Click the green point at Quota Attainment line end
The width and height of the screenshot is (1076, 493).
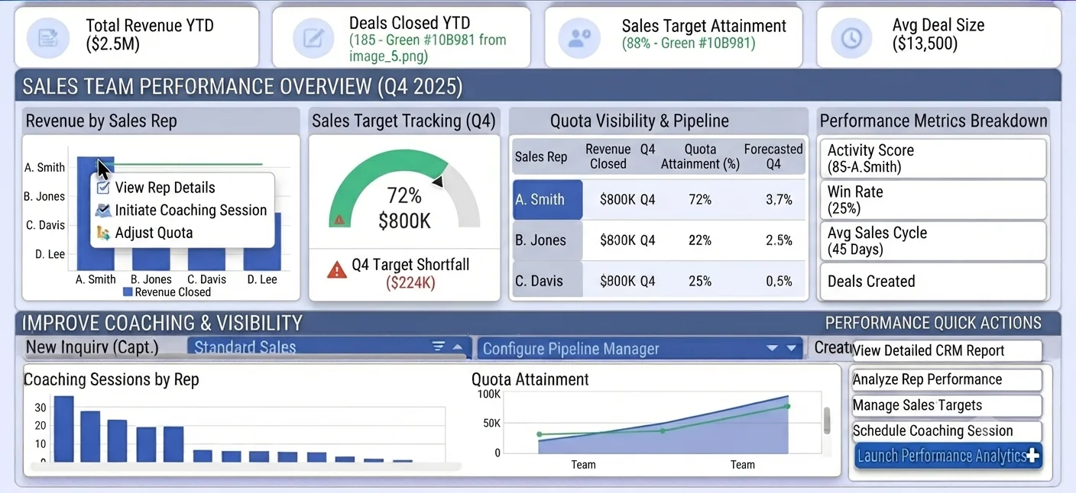coord(788,406)
